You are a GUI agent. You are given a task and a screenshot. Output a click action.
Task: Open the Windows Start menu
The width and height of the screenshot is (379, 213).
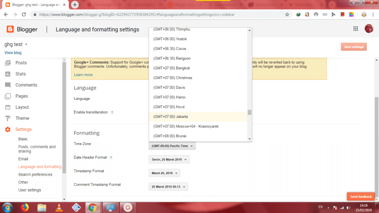pos(7,207)
